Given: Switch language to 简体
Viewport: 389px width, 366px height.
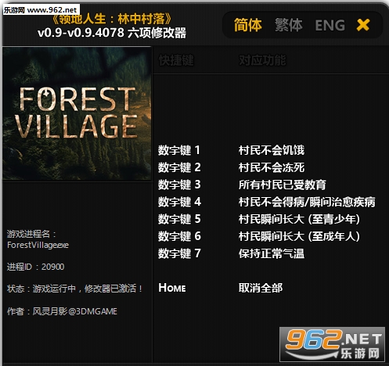Looking at the screenshot, I should [247, 25].
